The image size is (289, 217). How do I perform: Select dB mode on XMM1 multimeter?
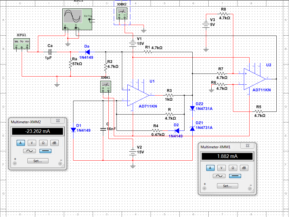click(244, 168)
